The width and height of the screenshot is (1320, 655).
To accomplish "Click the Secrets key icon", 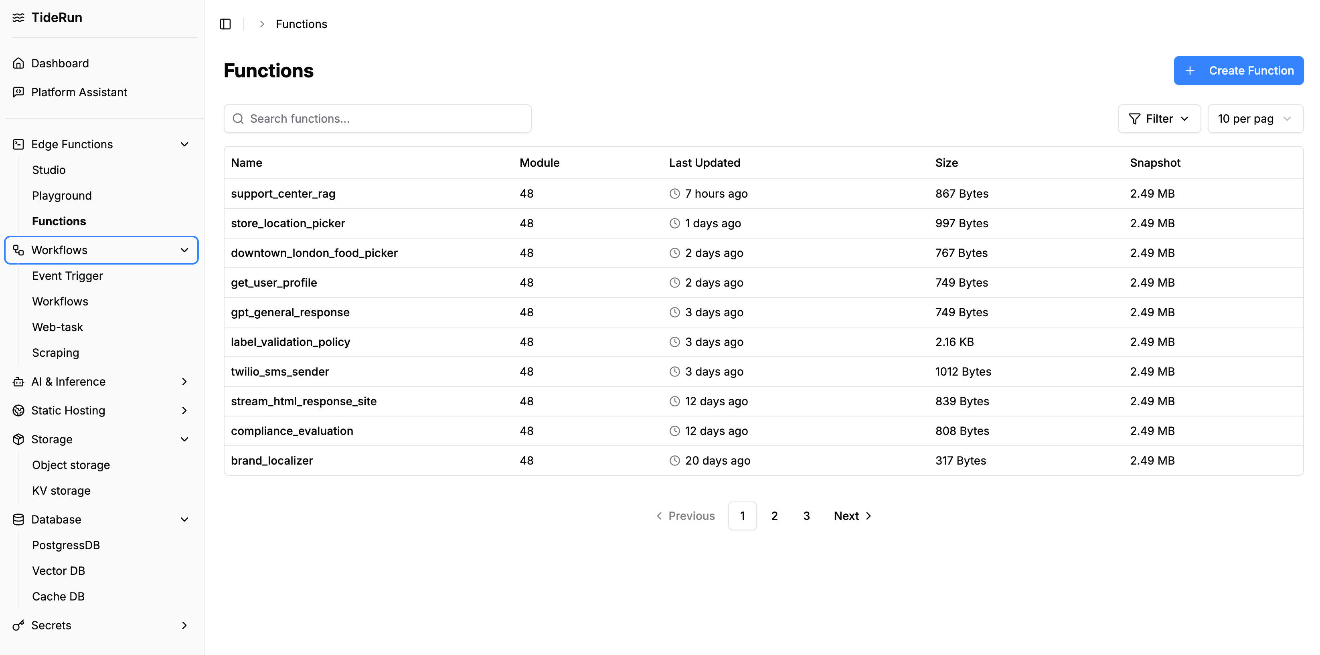I will [18, 625].
